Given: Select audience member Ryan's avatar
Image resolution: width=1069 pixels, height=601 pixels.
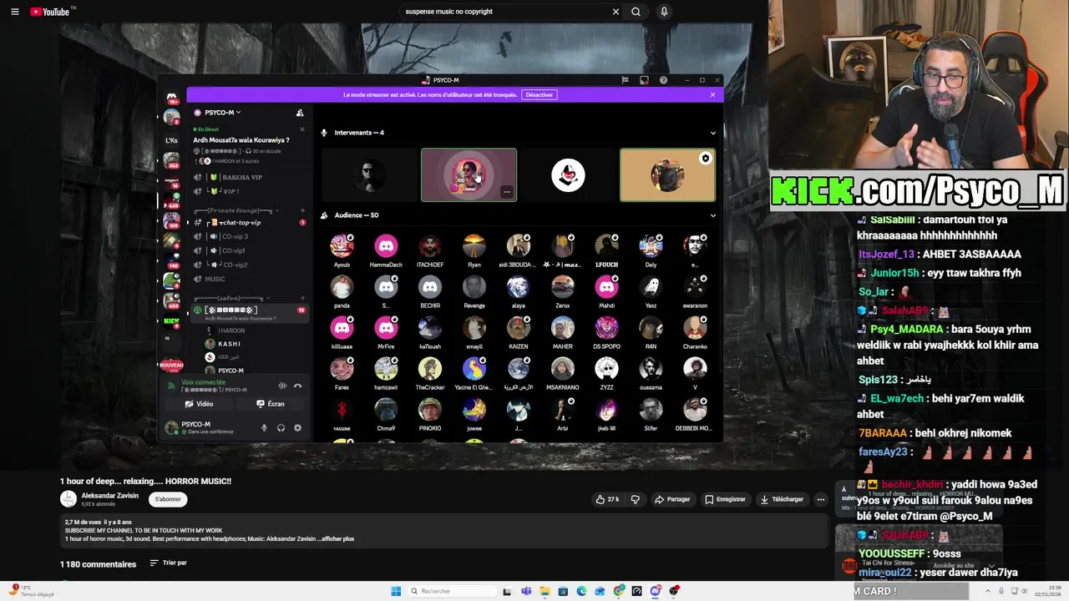Looking at the screenshot, I should pos(474,245).
